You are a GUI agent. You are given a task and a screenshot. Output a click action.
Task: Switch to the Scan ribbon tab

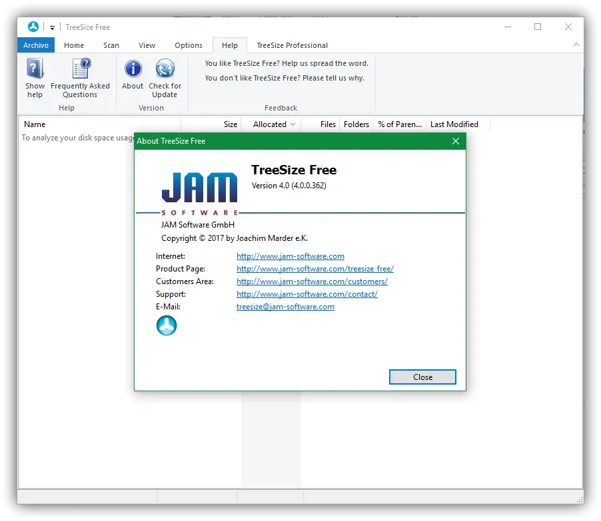(111, 45)
